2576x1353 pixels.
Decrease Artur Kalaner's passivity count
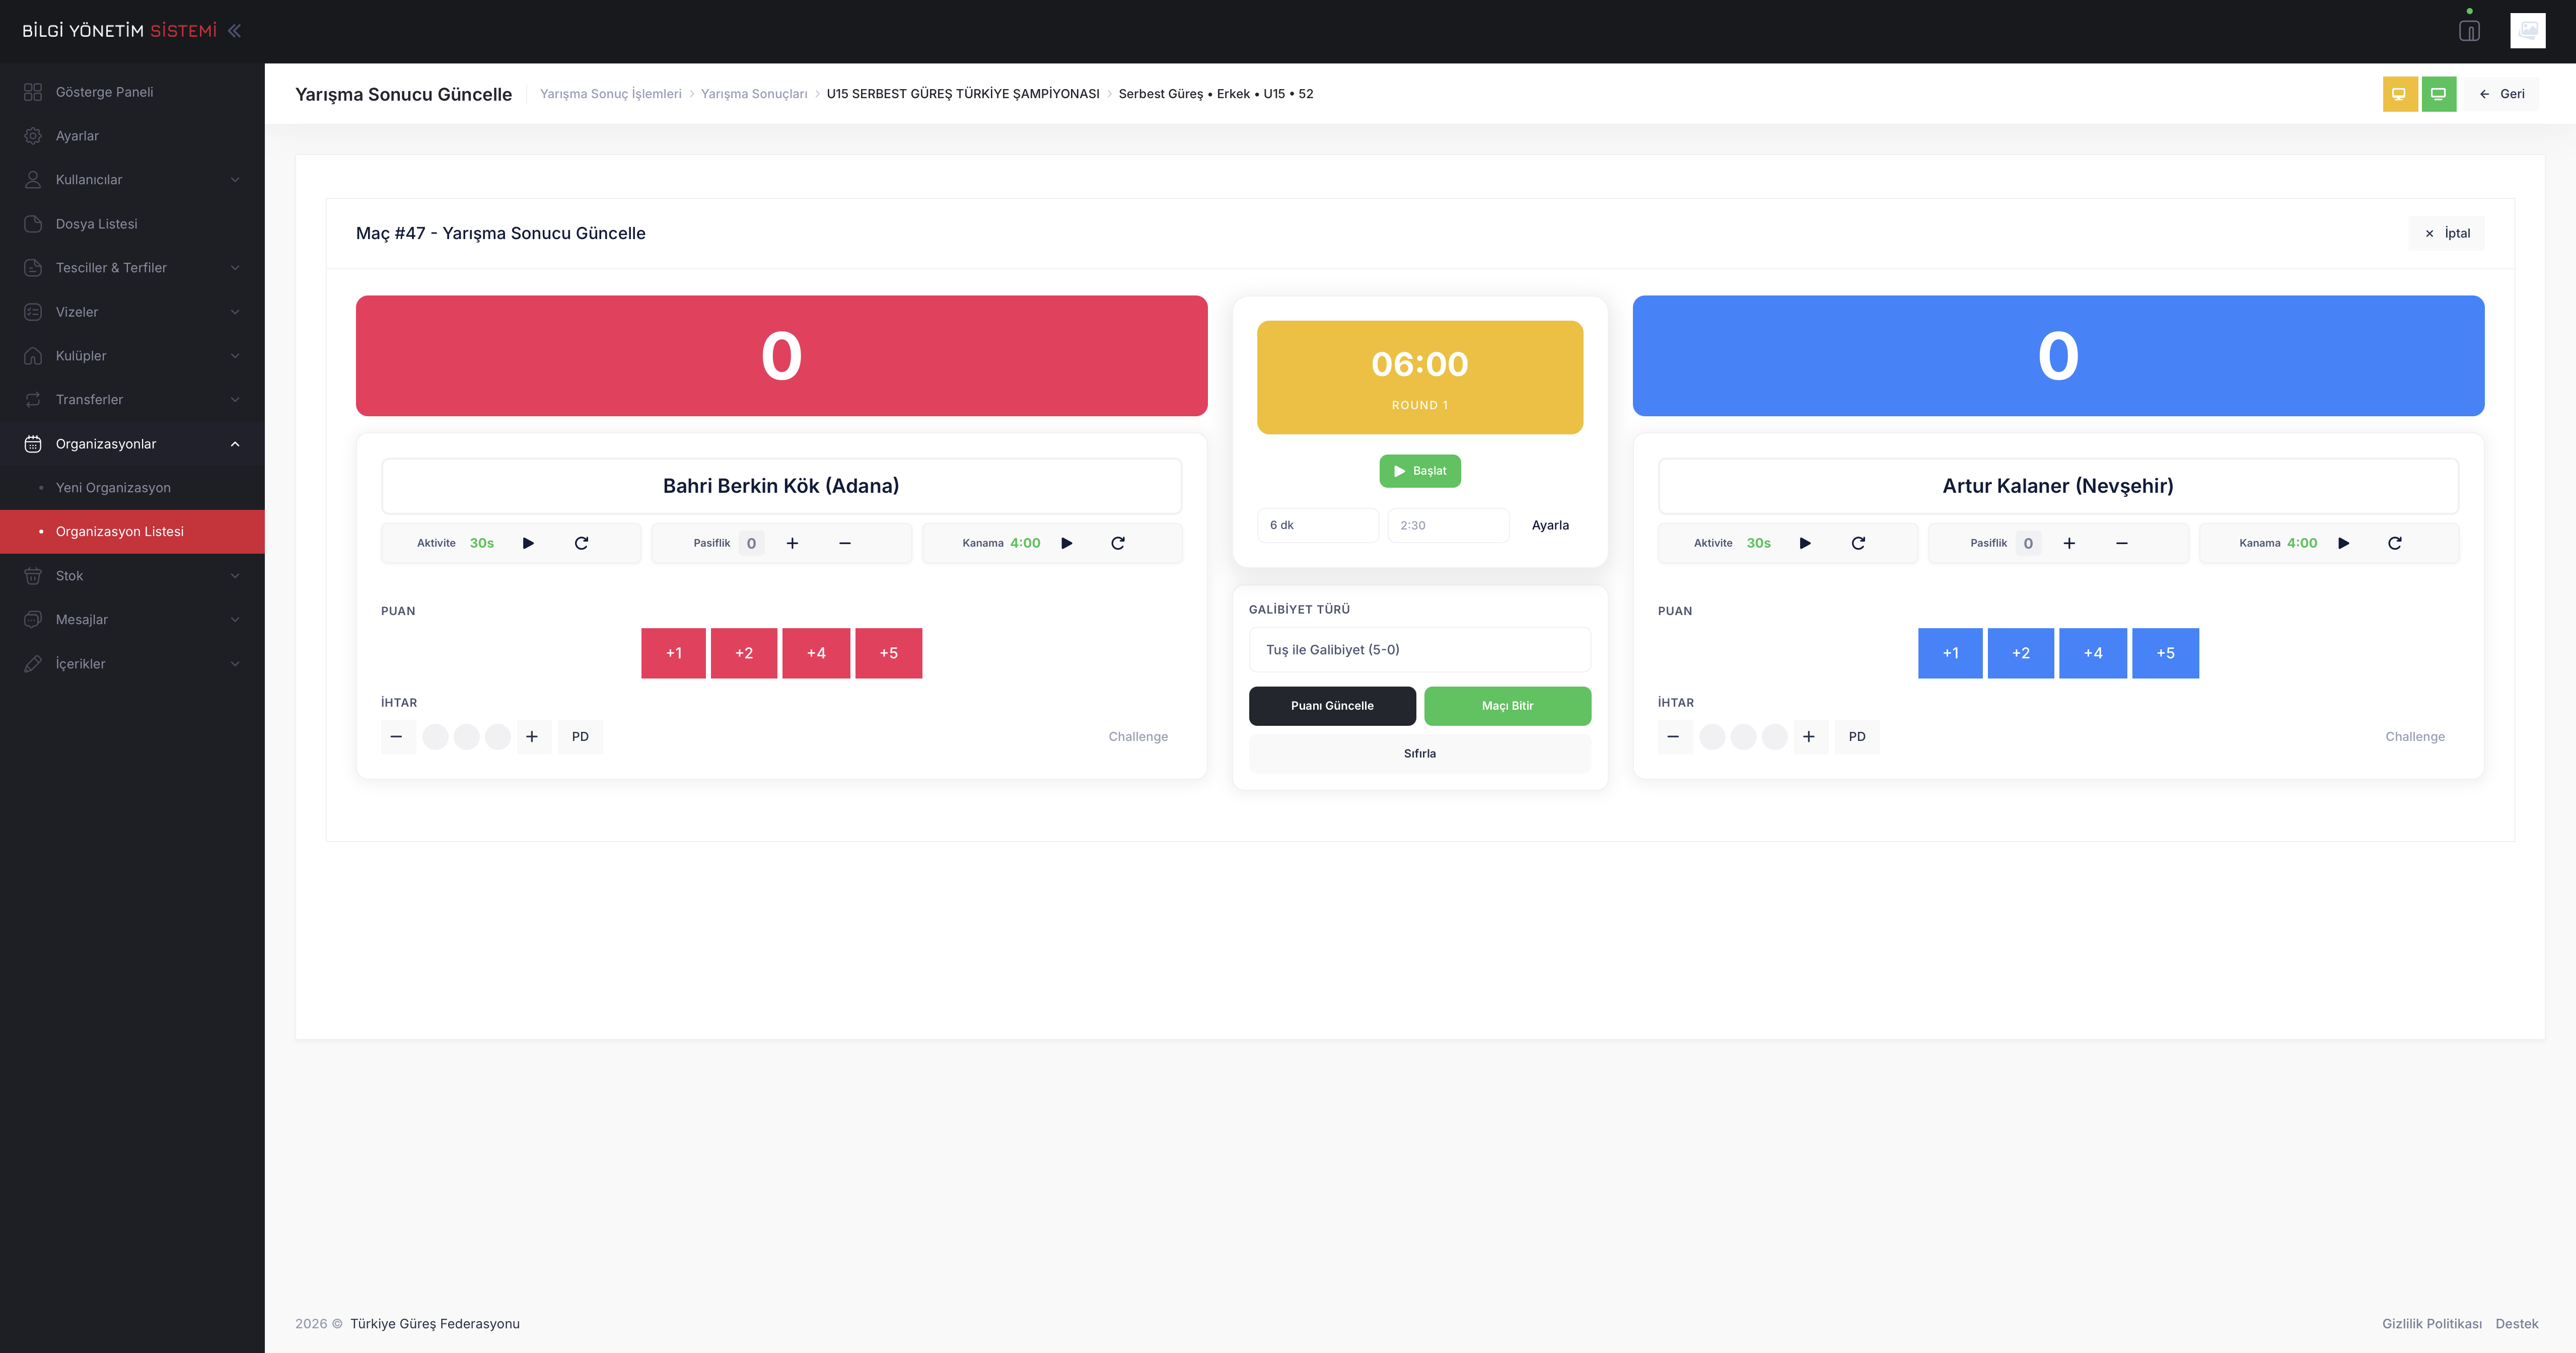(x=2122, y=543)
